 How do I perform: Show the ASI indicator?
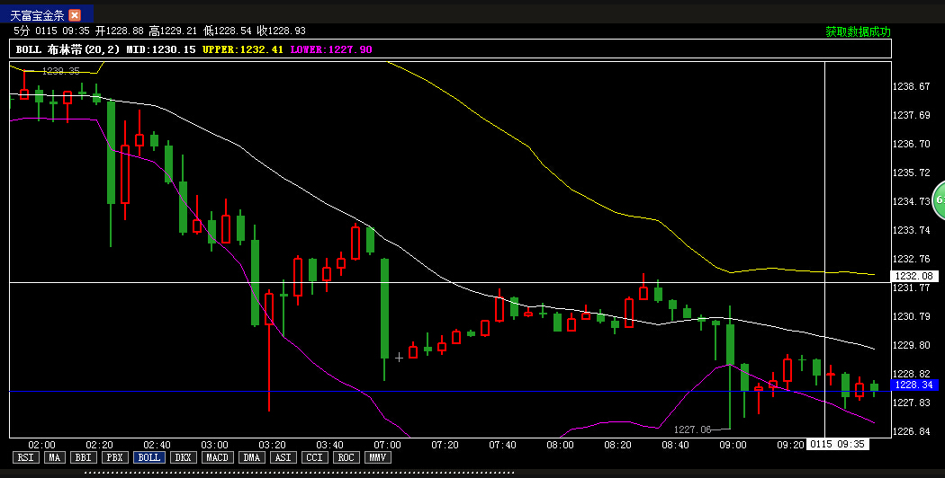283,457
